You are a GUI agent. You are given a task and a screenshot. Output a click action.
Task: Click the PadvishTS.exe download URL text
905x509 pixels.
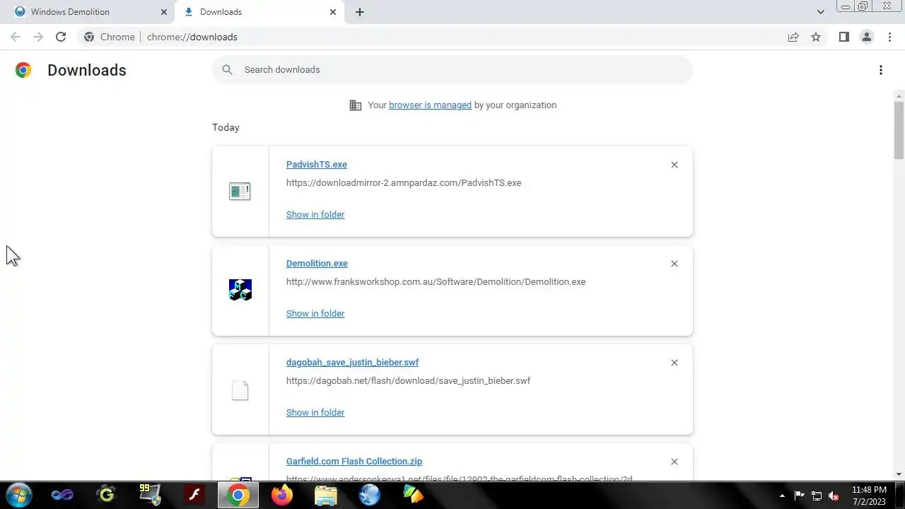404,182
